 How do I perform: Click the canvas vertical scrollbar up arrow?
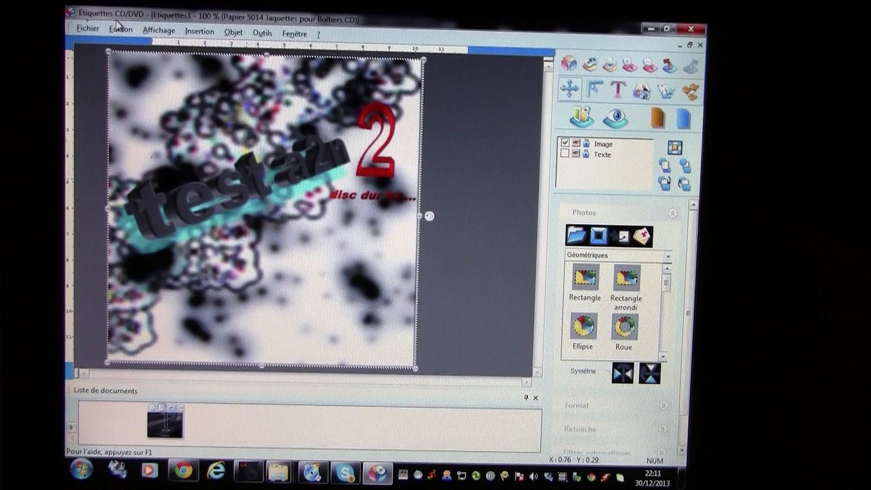point(548,65)
